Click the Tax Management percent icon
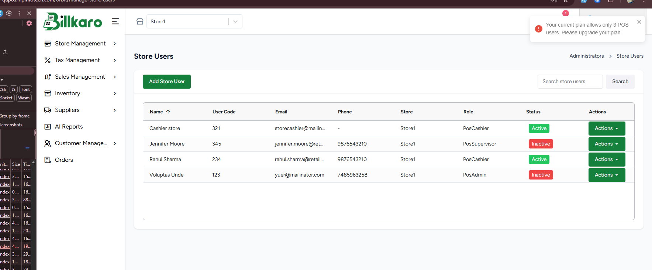 [x=48, y=60]
